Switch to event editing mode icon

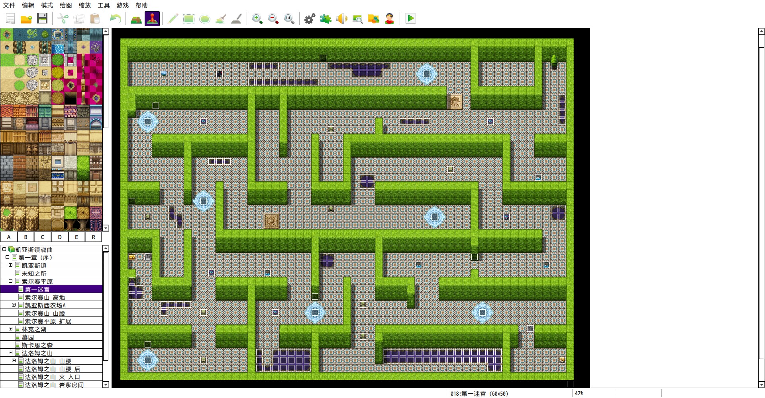pos(152,19)
